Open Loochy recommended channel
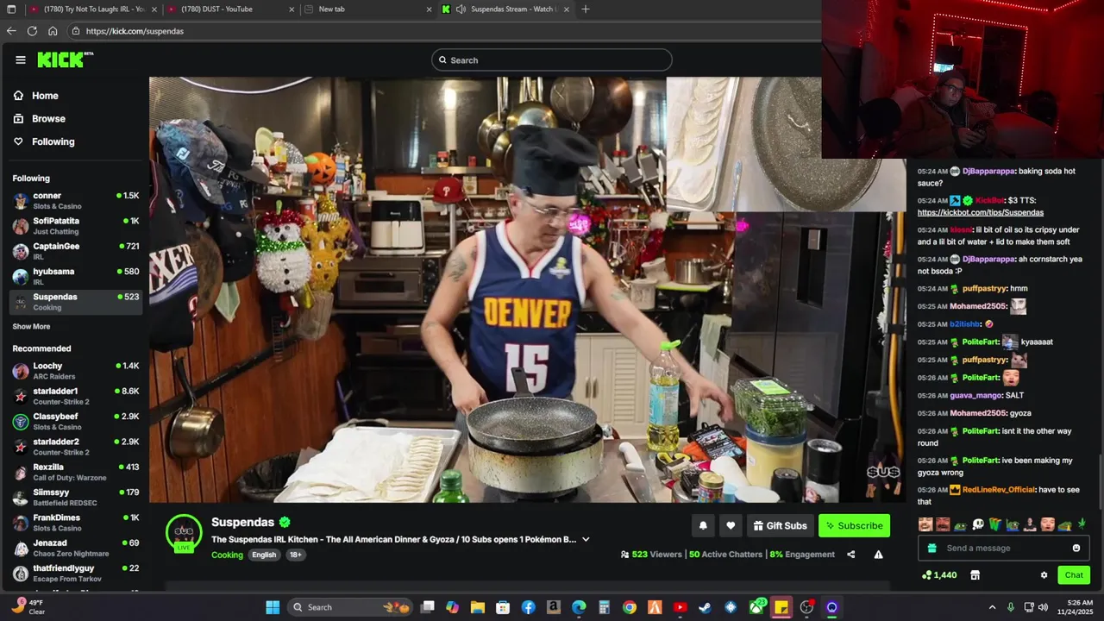The width and height of the screenshot is (1104, 621). 76,371
